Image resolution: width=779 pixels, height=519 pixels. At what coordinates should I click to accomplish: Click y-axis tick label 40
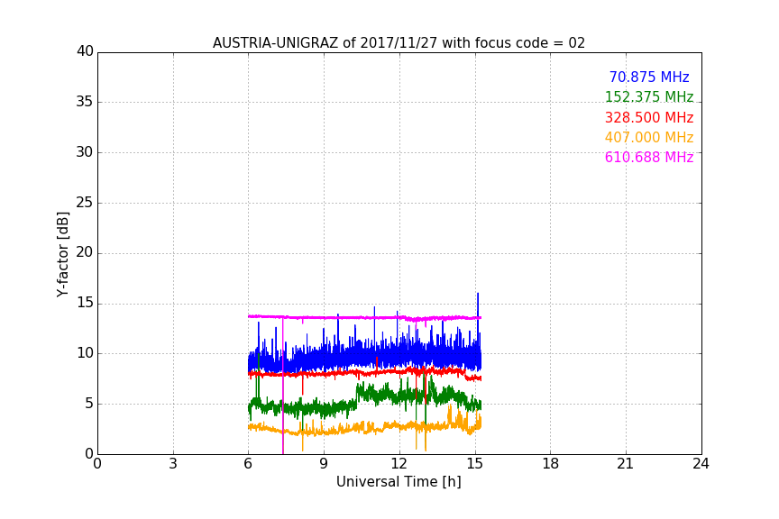(85, 51)
